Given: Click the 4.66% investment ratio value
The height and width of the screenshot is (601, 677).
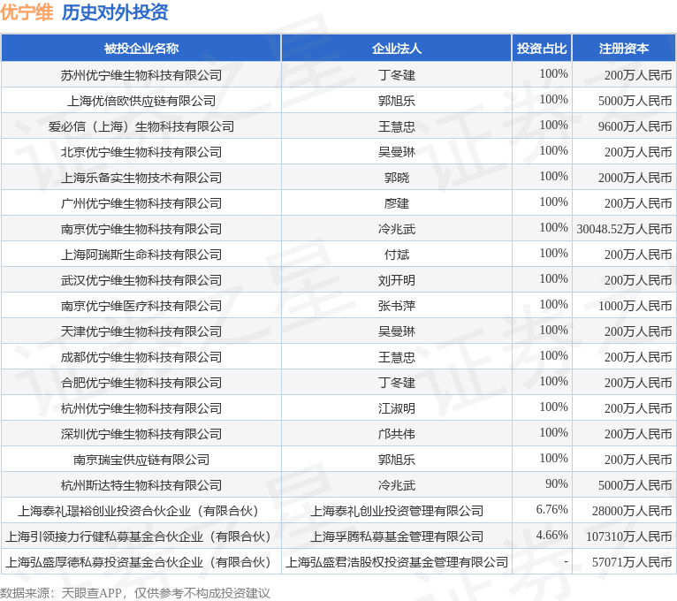Looking at the screenshot, I should click(x=551, y=535).
